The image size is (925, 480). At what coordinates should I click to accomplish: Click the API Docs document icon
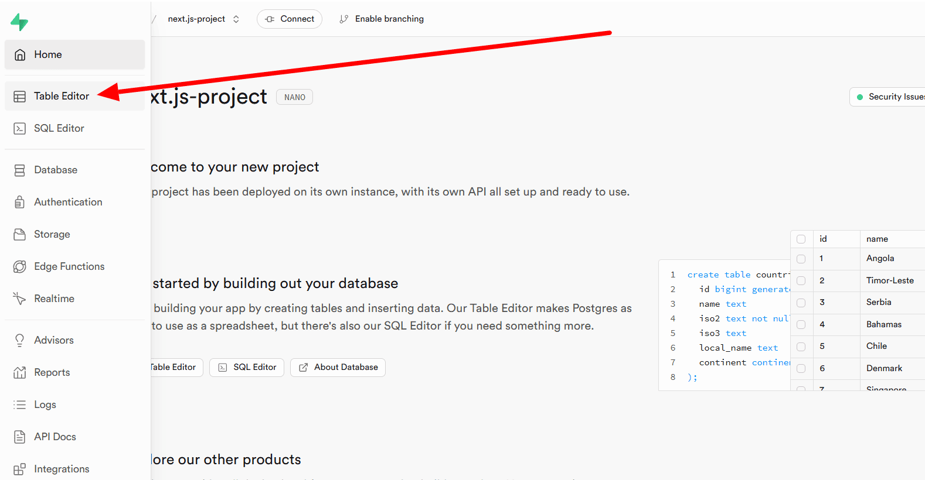20,437
